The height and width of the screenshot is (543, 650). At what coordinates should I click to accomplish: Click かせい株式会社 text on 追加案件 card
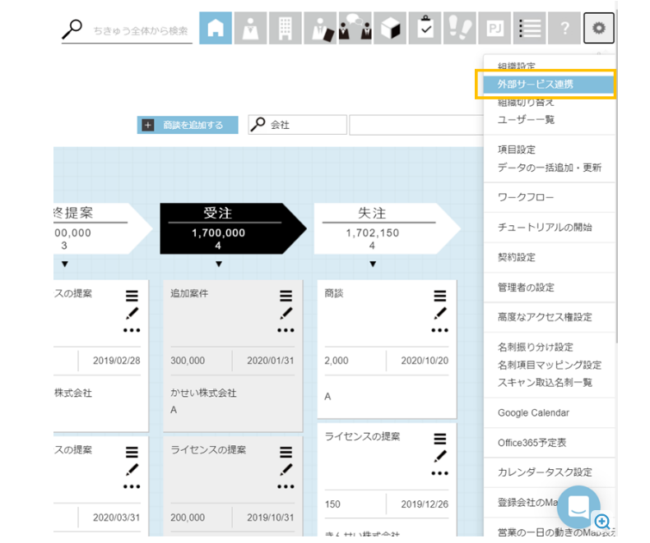(x=203, y=393)
